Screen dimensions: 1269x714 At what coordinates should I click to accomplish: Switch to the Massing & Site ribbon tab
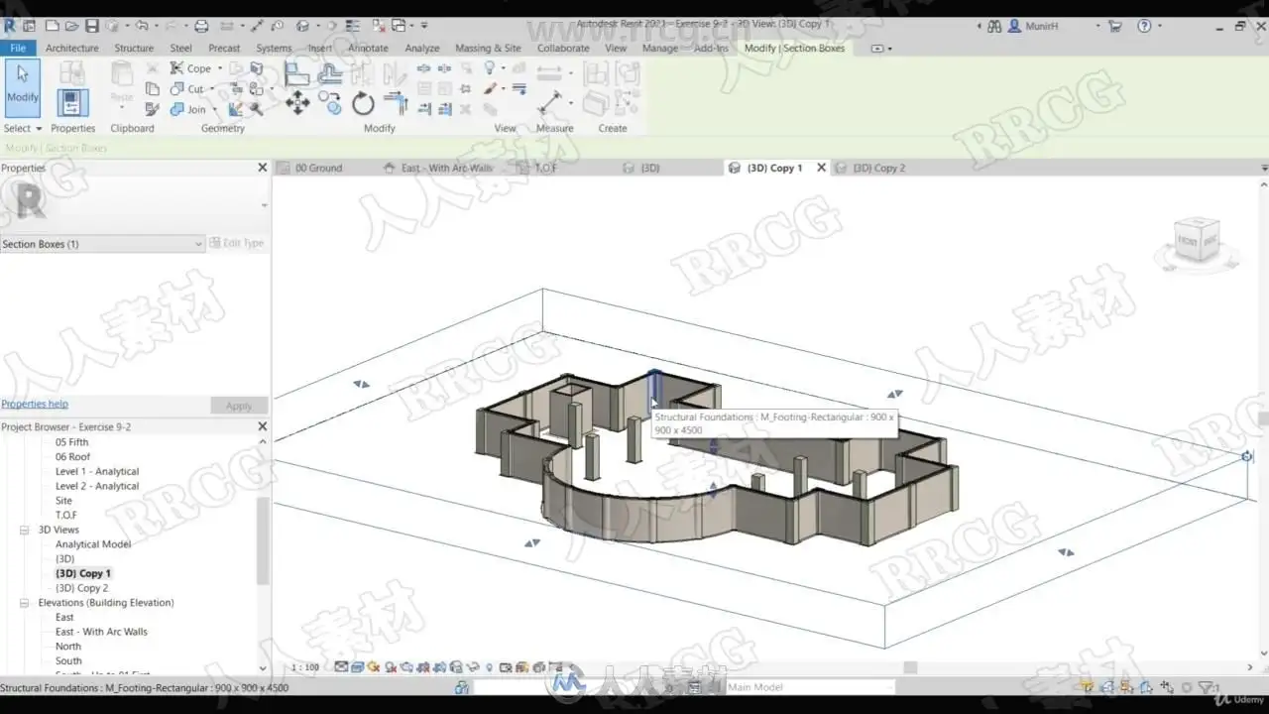(x=488, y=48)
